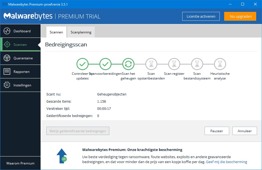Viewport: 262px width, 170px height.
Task: Click the Quarantaine radiation icon
Action: [x=7, y=58]
